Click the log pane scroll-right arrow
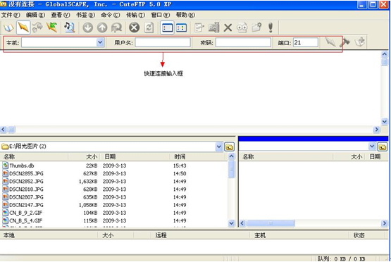The height and width of the screenshot is (262, 391). point(376,130)
